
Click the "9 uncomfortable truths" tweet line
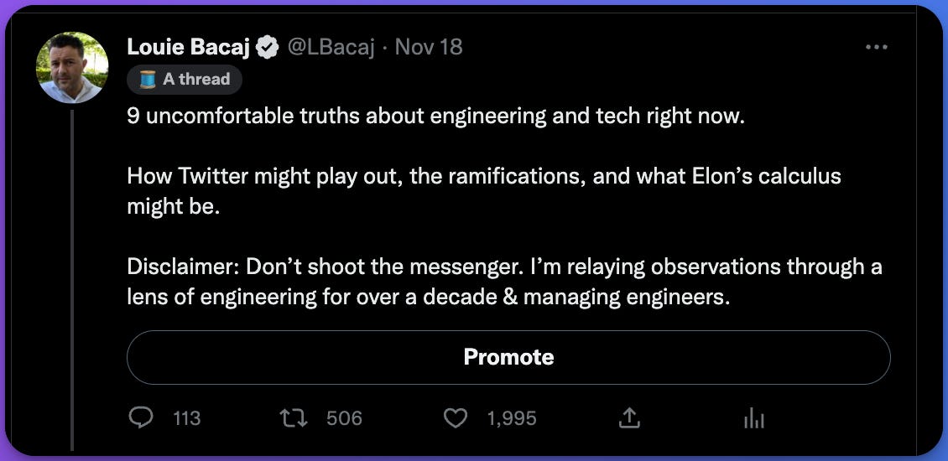click(435, 117)
